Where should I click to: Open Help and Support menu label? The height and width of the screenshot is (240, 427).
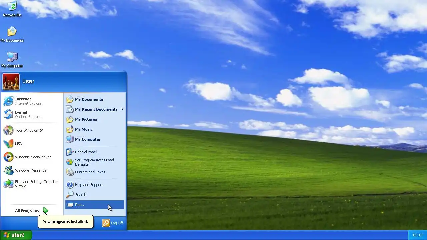pyautogui.click(x=89, y=185)
